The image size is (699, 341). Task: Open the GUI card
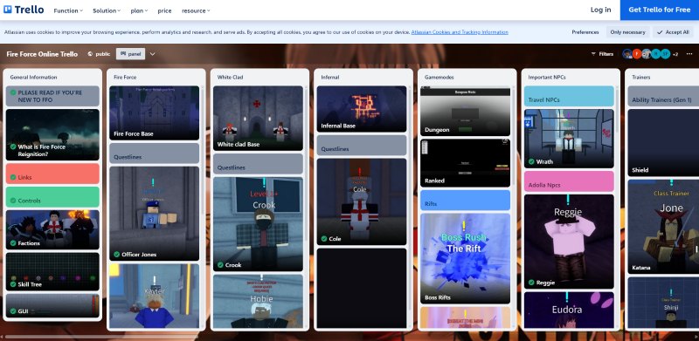pos(52,305)
